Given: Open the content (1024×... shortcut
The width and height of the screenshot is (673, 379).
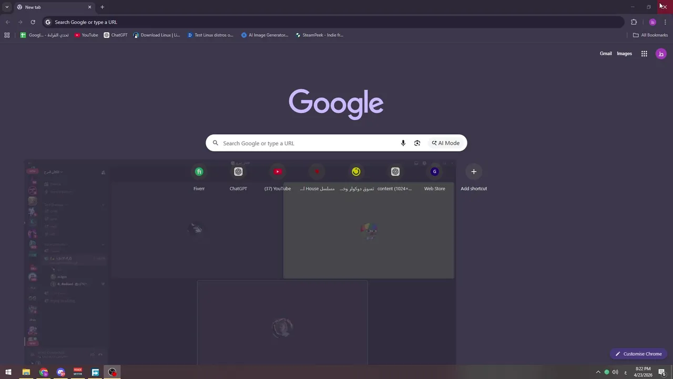Looking at the screenshot, I should [x=395, y=178].
